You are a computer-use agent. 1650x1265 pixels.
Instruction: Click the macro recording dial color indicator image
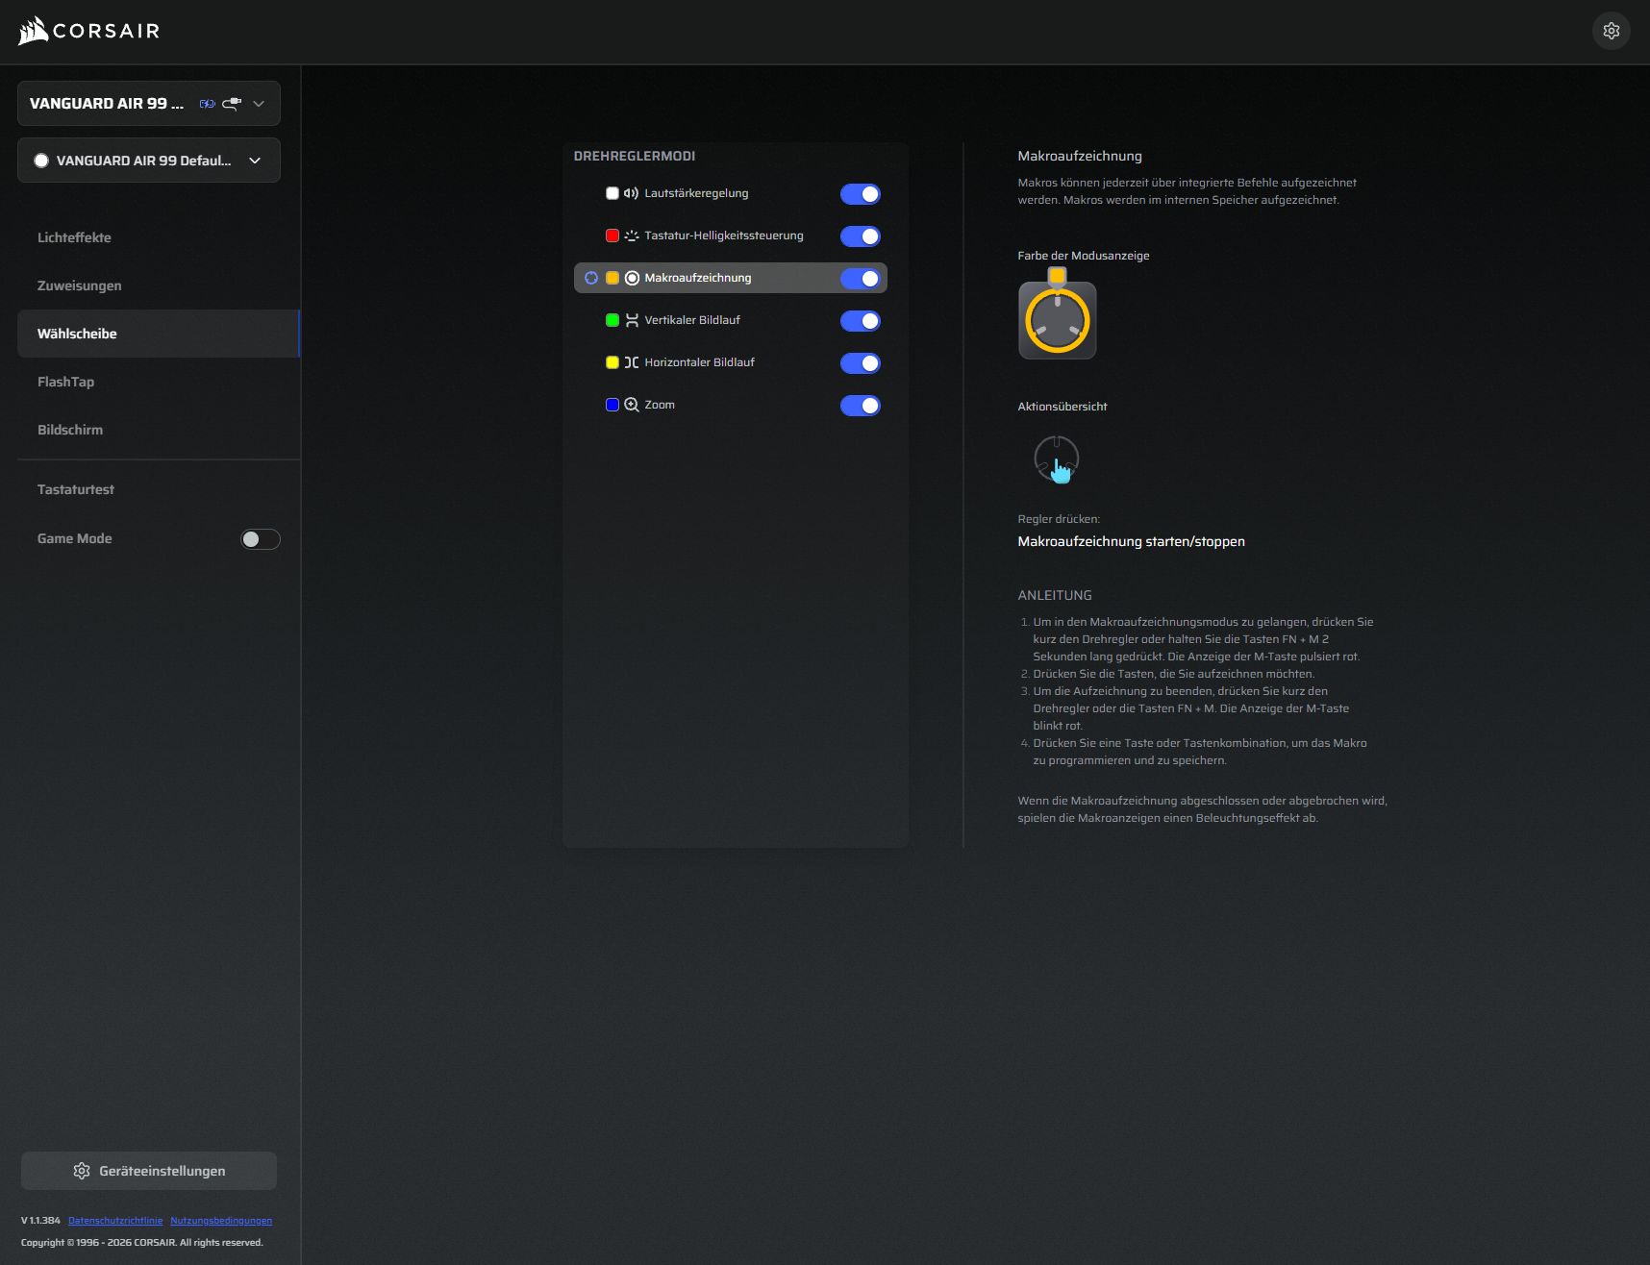1057,314
